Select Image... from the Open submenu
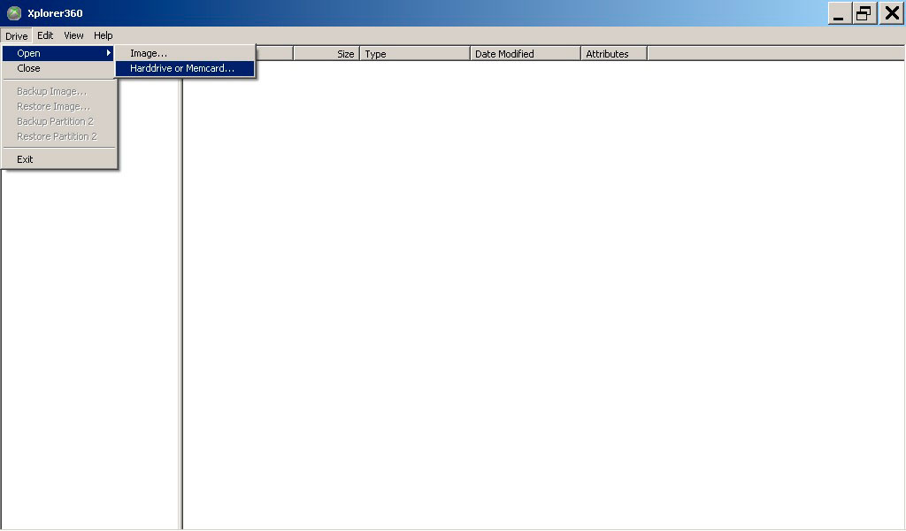Image resolution: width=906 pixels, height=531 pixels. point(185,53)
